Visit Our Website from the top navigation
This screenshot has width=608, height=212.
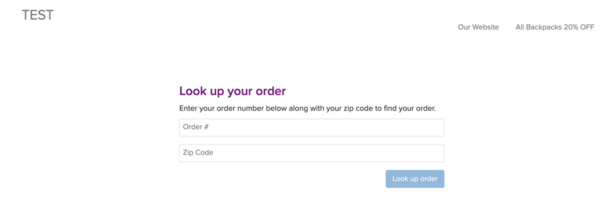[478, 27]
